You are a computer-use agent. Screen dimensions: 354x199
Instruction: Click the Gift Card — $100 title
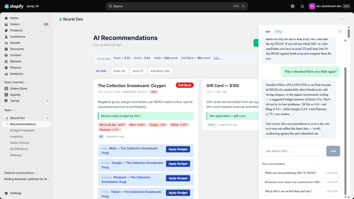[223, 86]
